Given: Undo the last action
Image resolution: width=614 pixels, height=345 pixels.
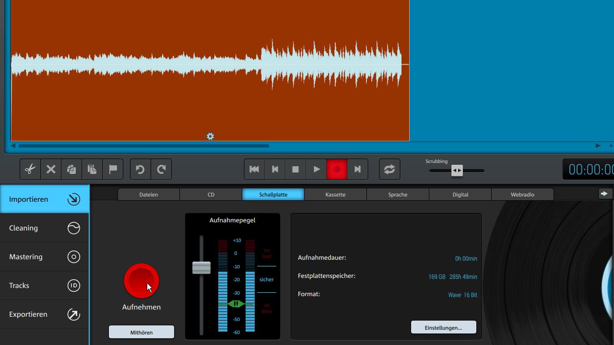Looking at the screenshot, I should click(x=140, y=169).
